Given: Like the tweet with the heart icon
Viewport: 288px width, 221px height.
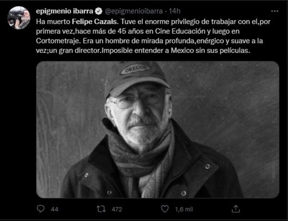Looking at the screenshot, I should click(165, 209).
